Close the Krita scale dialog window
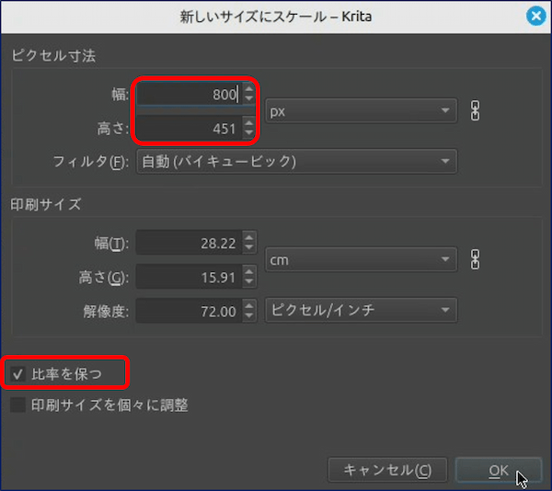Viewport: 552px width, 491px height. [x=535, y=16]
